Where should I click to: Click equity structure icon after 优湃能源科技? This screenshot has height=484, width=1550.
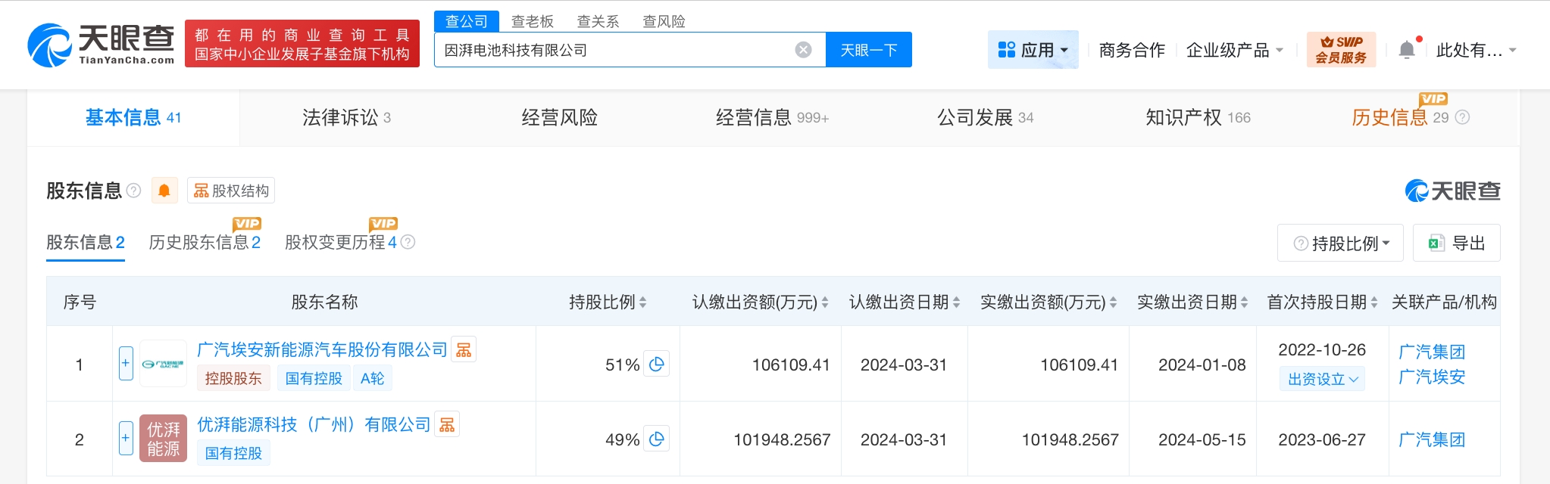[447, 425]
